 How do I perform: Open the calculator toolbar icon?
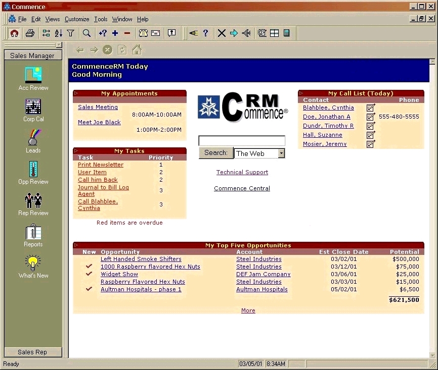tap(287, 33)
